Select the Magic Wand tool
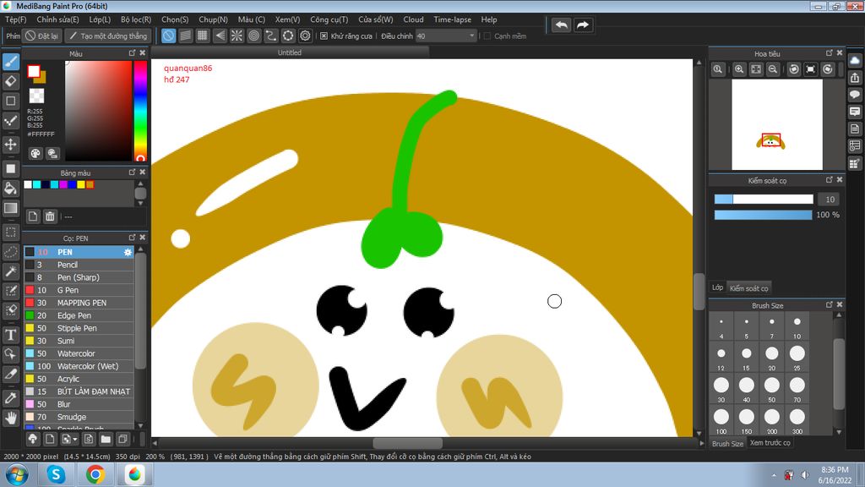 (10, 271)
